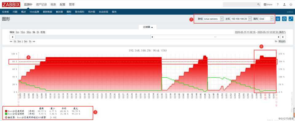
Task: Collapse the 过滤器 filter tab
Action: click(148, 27)
